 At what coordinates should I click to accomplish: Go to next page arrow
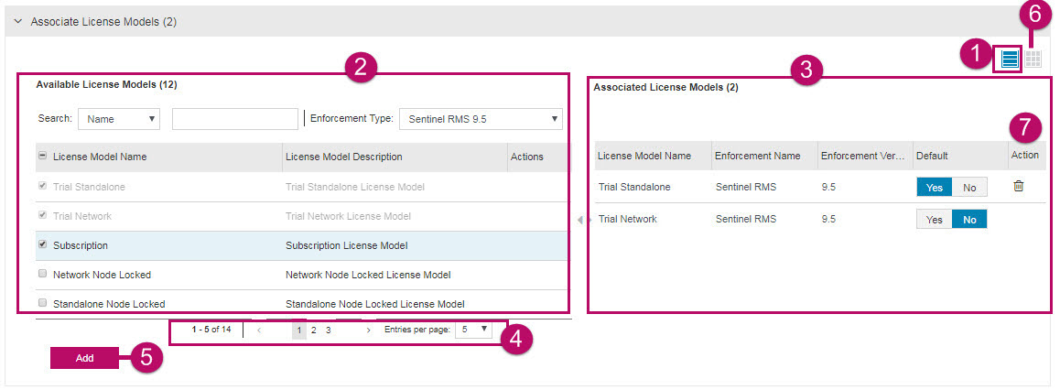368,330
